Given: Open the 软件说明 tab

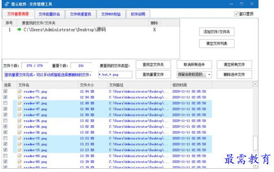Looking at the screenshot, I should coord(138,14).
